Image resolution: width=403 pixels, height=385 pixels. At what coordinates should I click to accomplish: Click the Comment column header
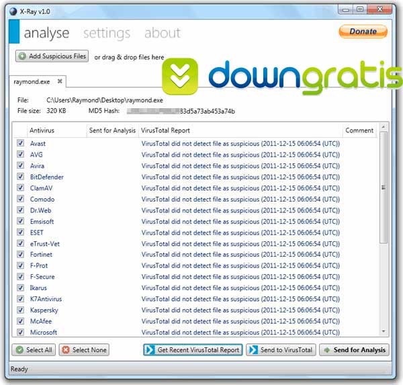click(359, 130)
